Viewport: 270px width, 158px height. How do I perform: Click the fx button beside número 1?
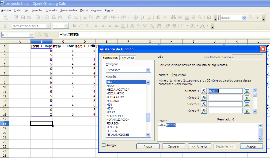coord(204,91)
